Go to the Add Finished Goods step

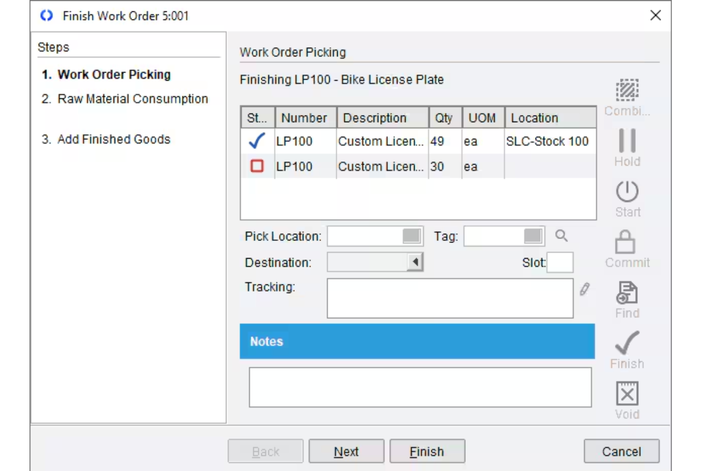pos(114,139)
